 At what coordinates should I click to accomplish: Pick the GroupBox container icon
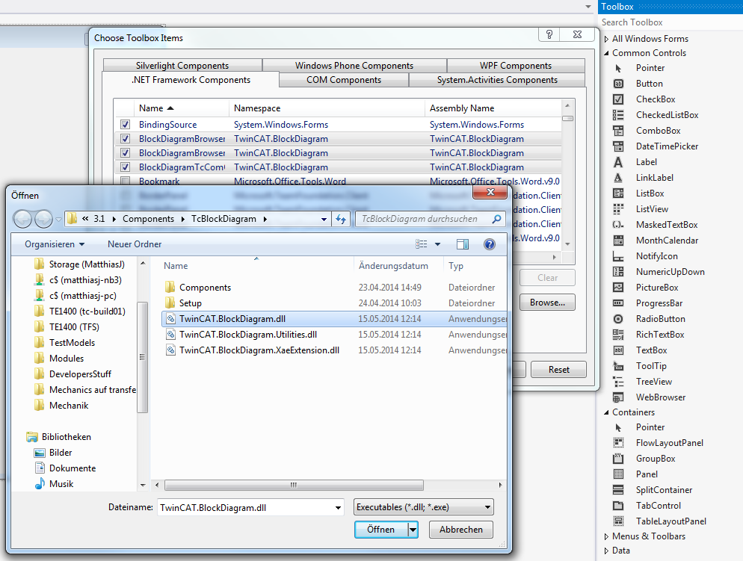click(x=618, y=458)
